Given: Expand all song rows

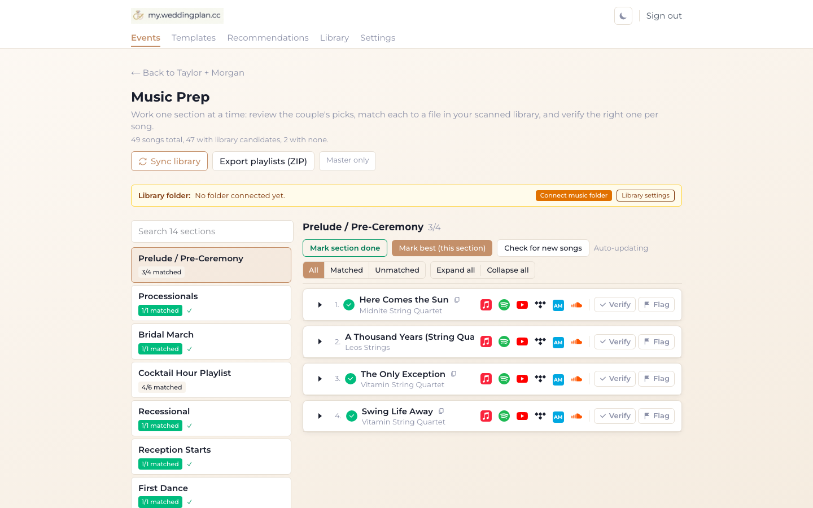Looking at the screenshot, I should pos(456,270).
